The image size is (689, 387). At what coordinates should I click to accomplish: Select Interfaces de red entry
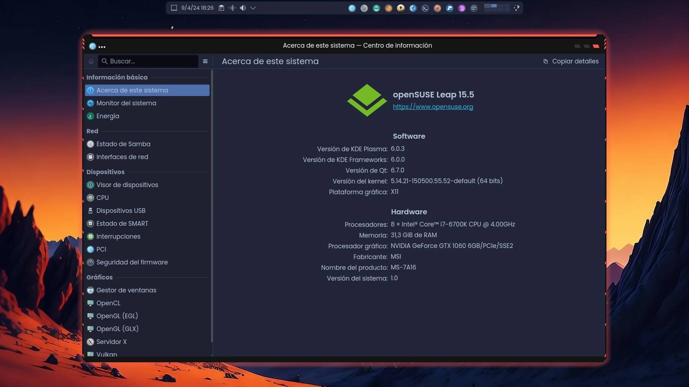coord(122,157)
